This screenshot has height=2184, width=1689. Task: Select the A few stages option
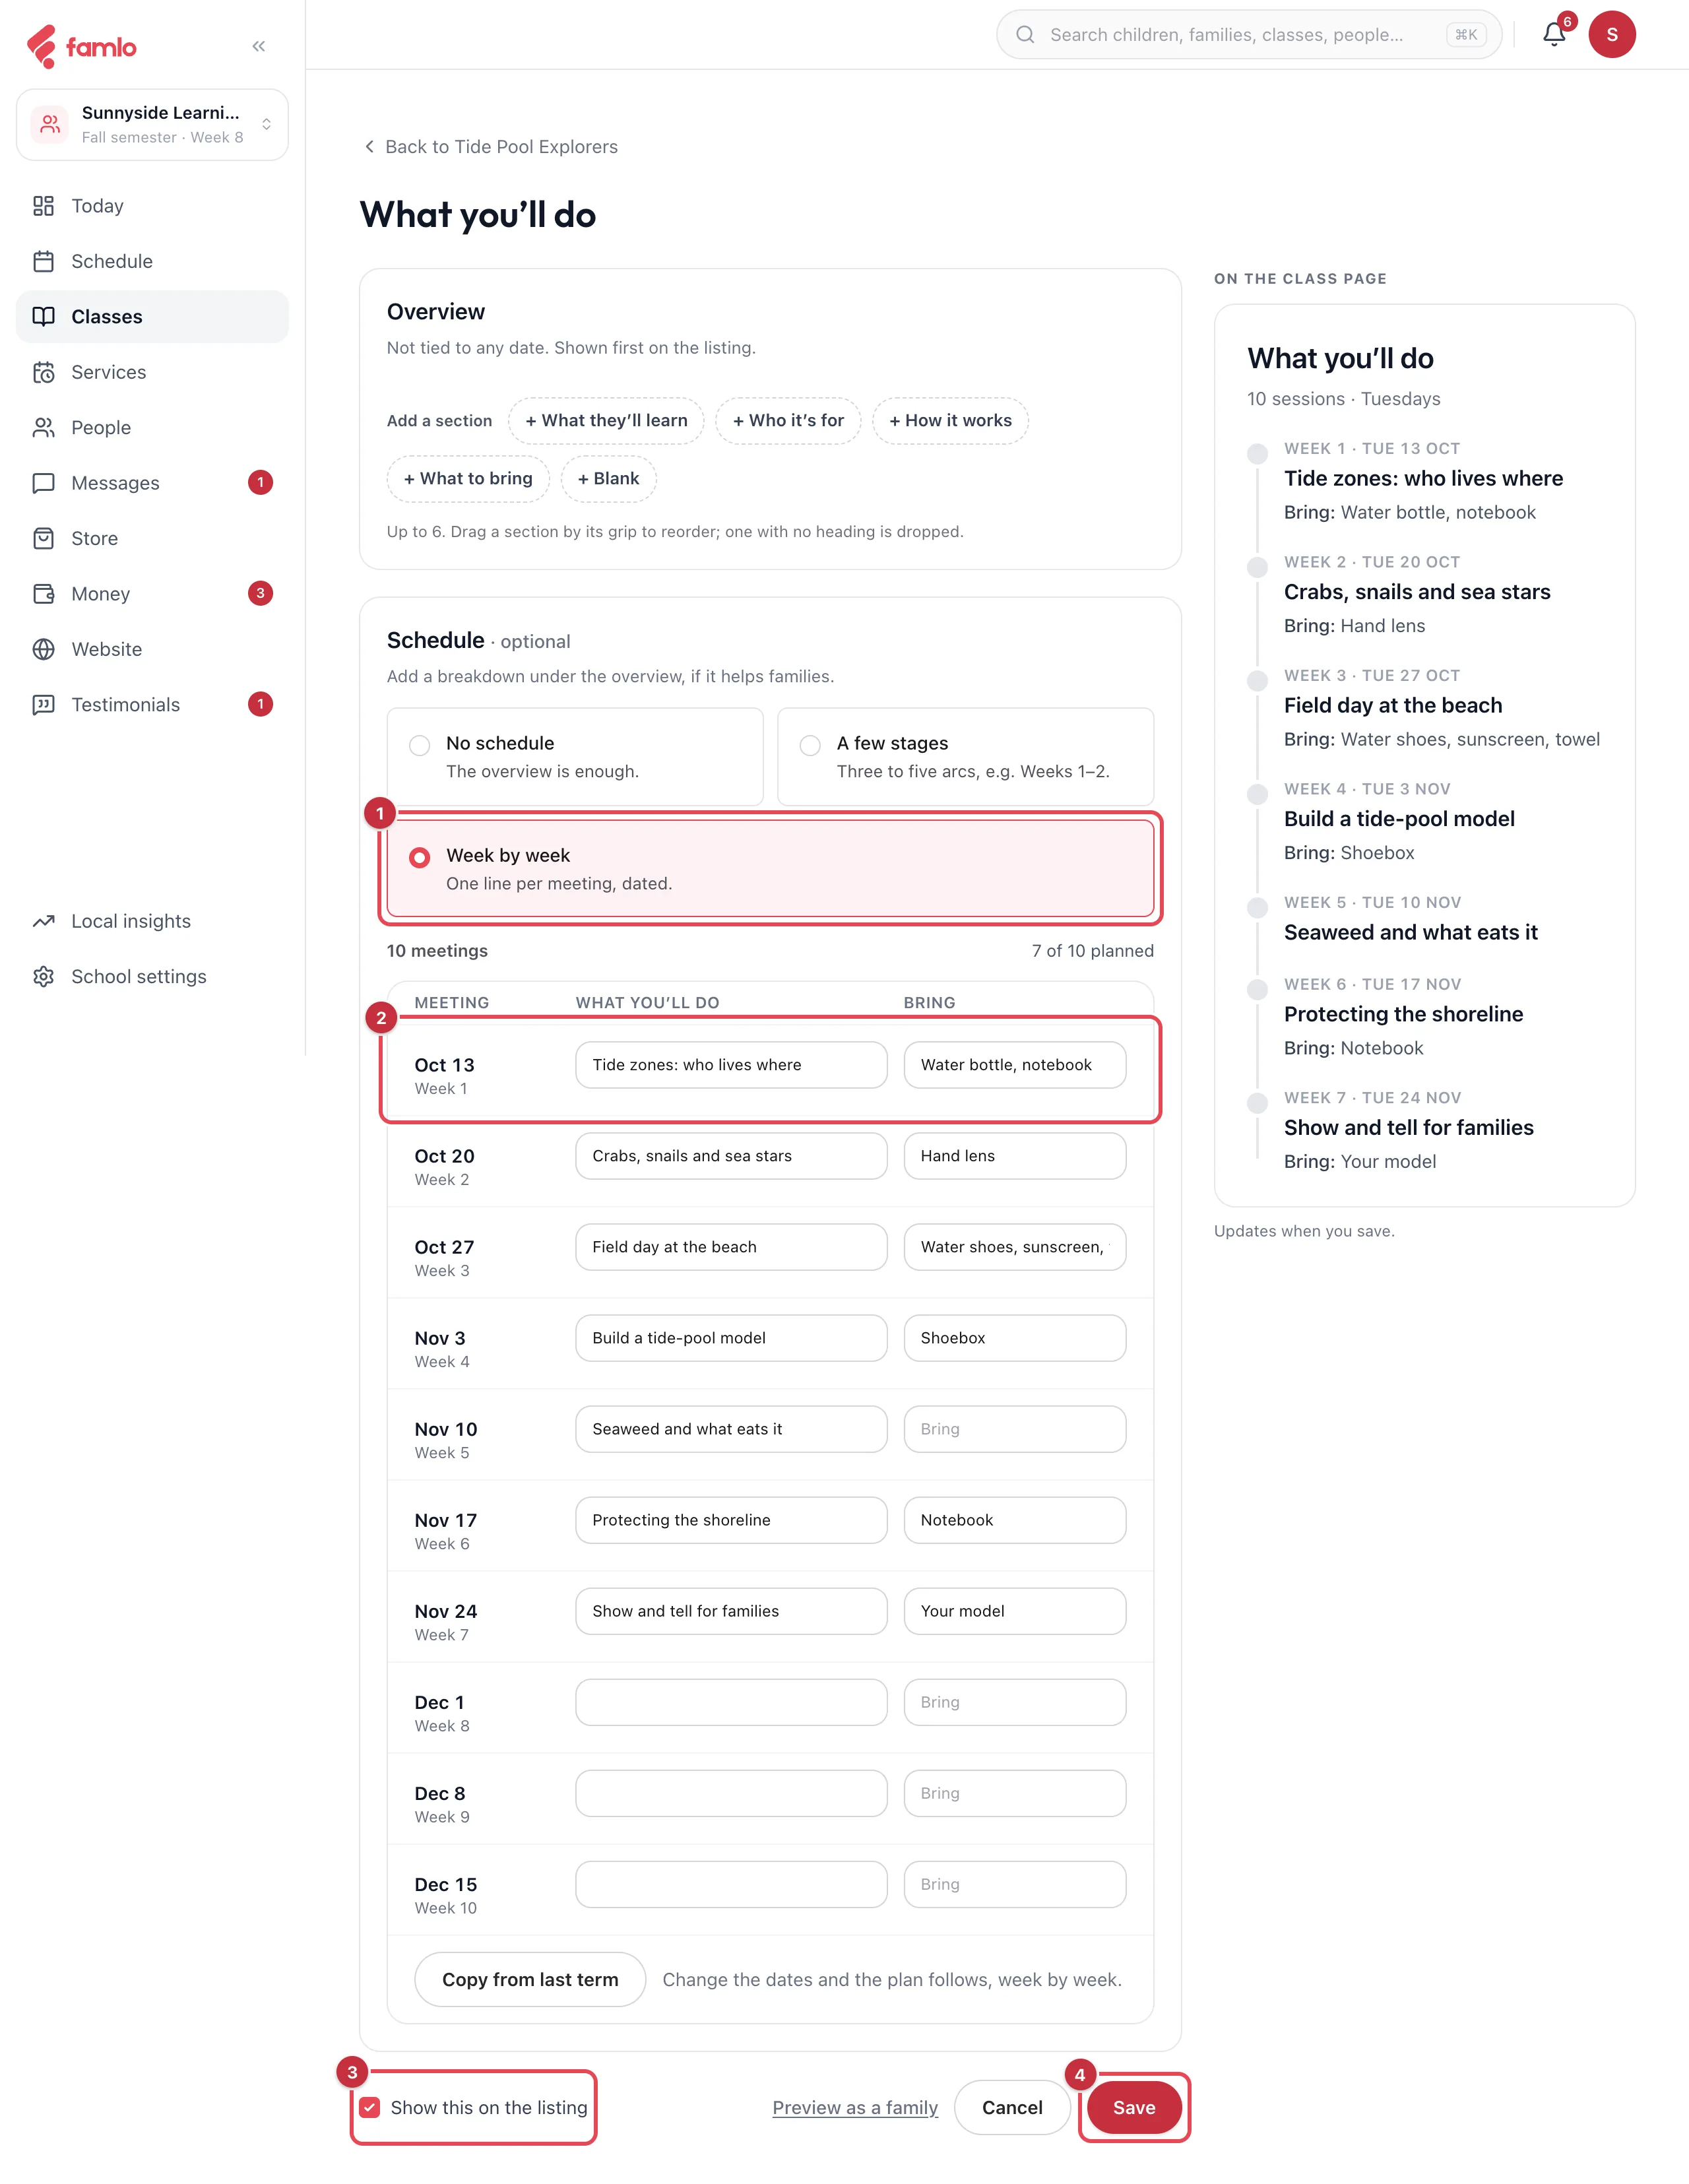(965, 757)
